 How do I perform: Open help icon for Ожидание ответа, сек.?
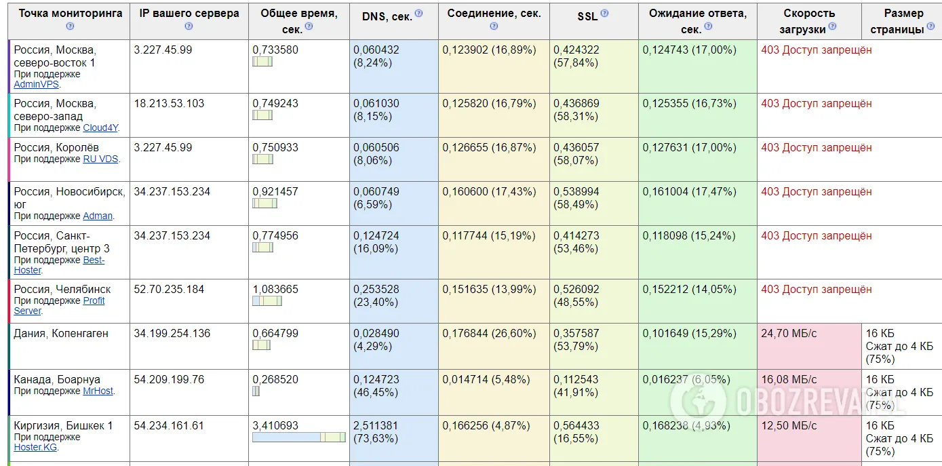(707, 26)
